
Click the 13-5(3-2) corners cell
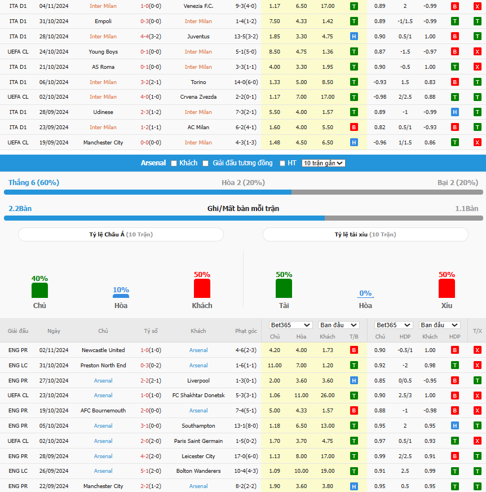coord(246,37)
